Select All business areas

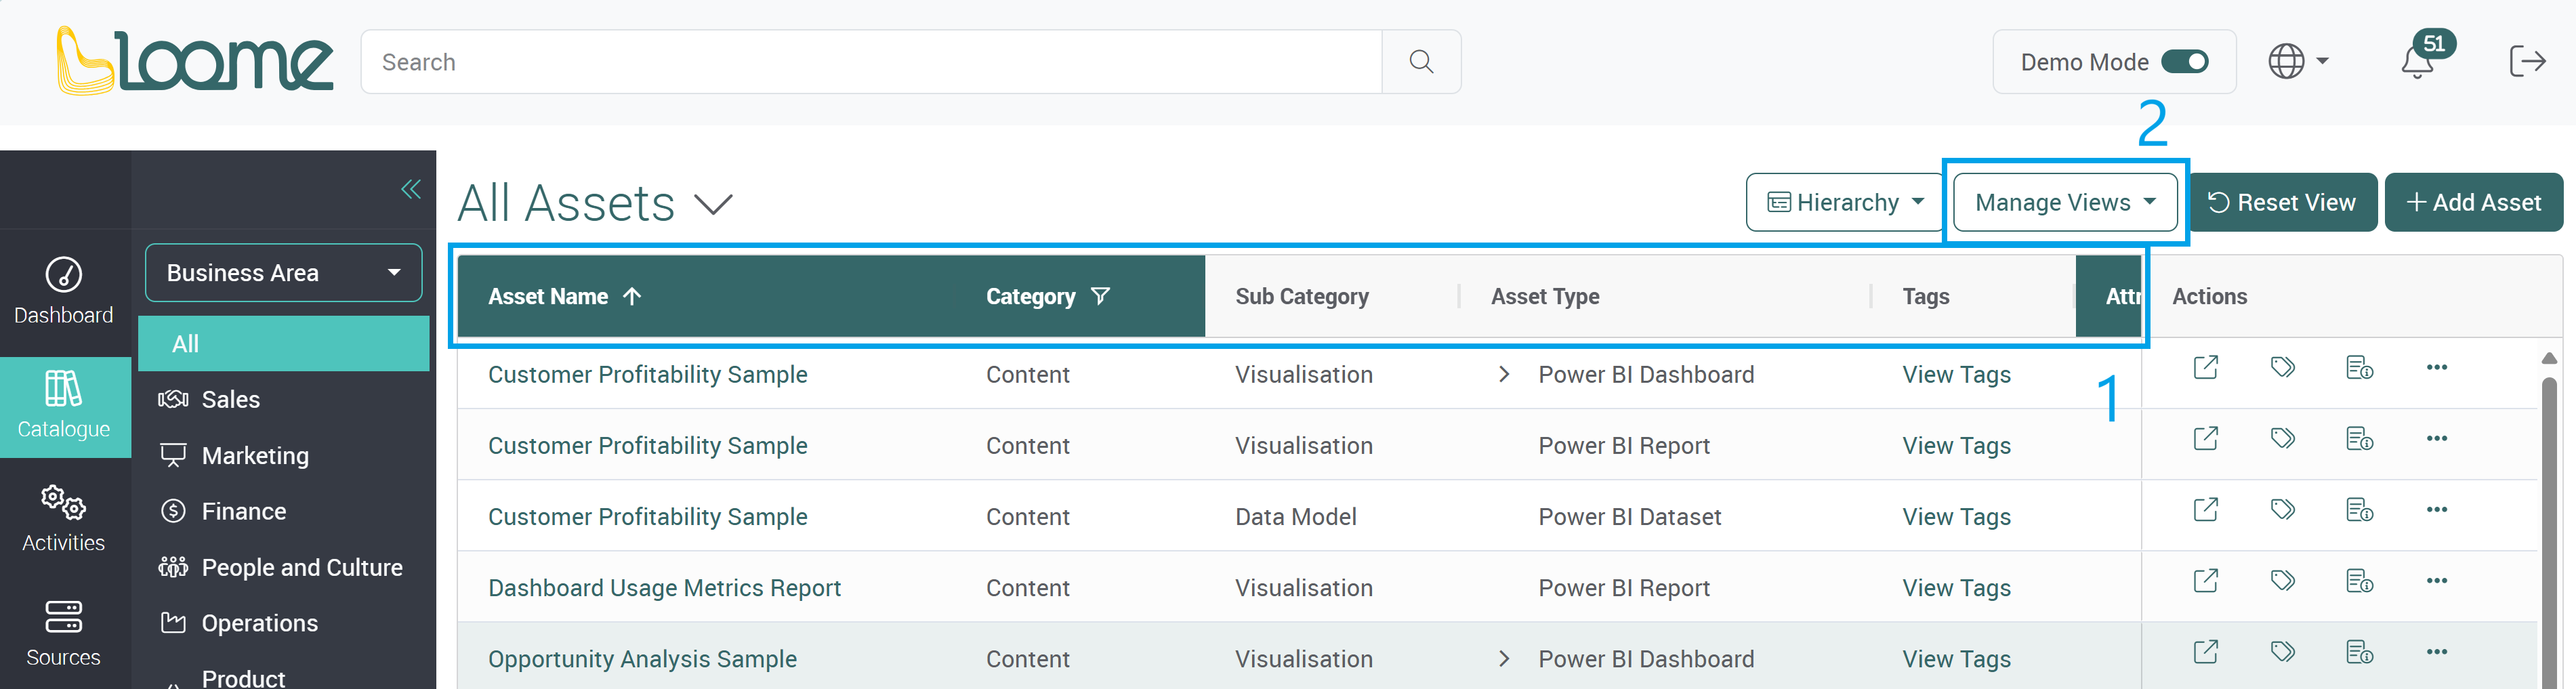(284, 344)
